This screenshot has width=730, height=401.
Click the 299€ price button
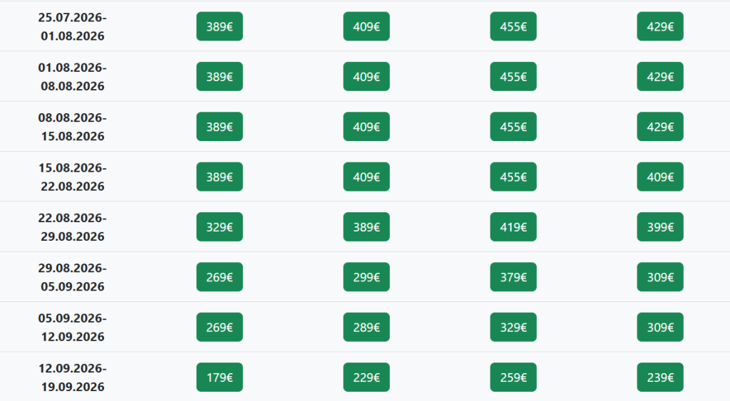pyautogui.click(x=366, y=277)
